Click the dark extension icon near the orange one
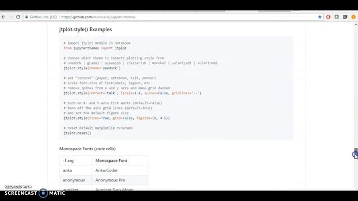The height and width of the screenshot is (201, 358). (x=345, y=17)
